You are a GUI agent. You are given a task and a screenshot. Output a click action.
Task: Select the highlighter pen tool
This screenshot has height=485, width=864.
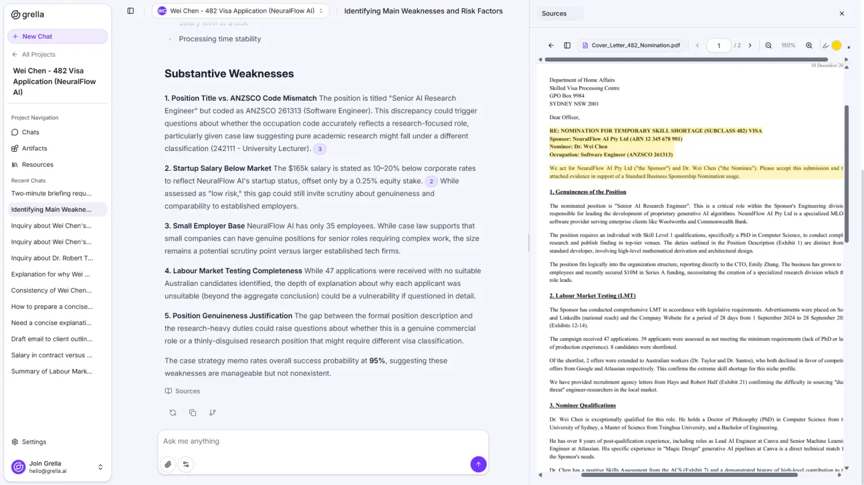pyautogui.click(x=825, y=46)
